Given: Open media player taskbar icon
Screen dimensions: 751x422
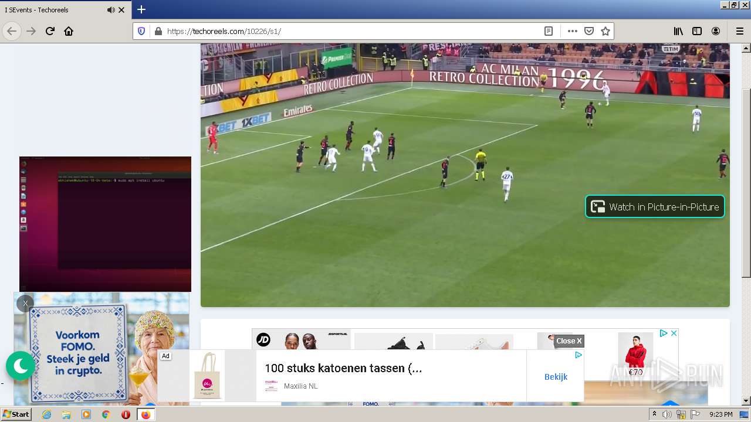Looking at the screenshot, I should tap(86, 414).
